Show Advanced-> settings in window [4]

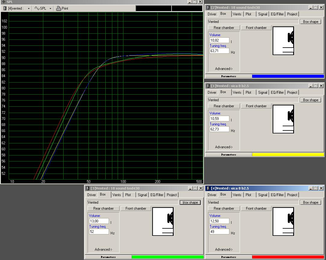224,249
